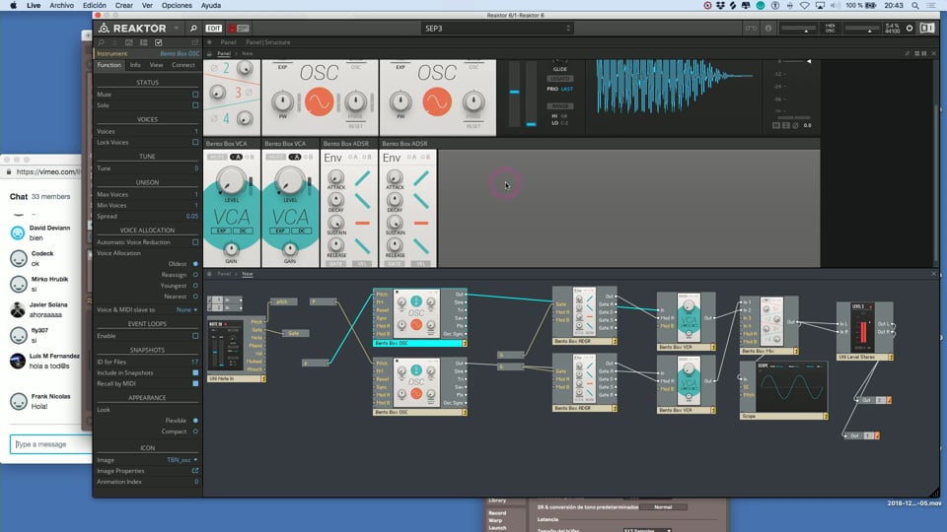The width and height of the screenshot is (947, 532).
Task: Enable the Lock Voices checkbox
Action: tap(195, 142)
